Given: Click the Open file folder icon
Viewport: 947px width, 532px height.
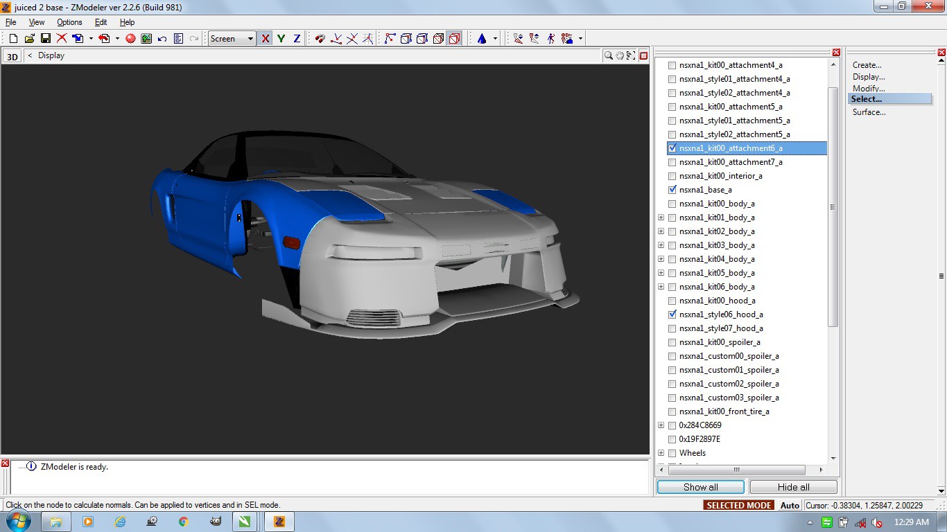Looking at the screenshot, I should (x=29, y=39).
